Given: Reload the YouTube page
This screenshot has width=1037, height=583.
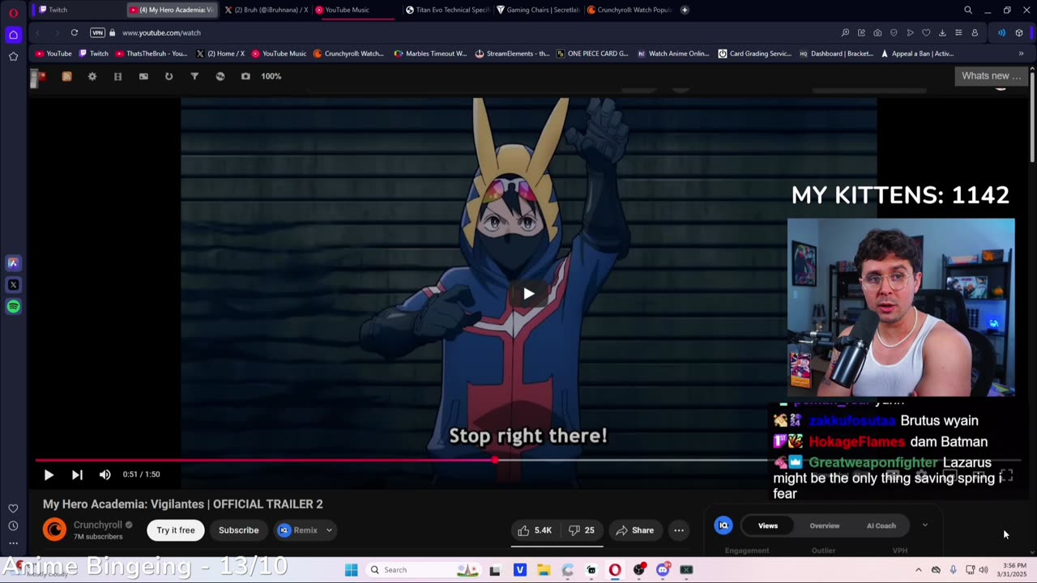Looking at the screenshot, I should [x=74, y=32].
